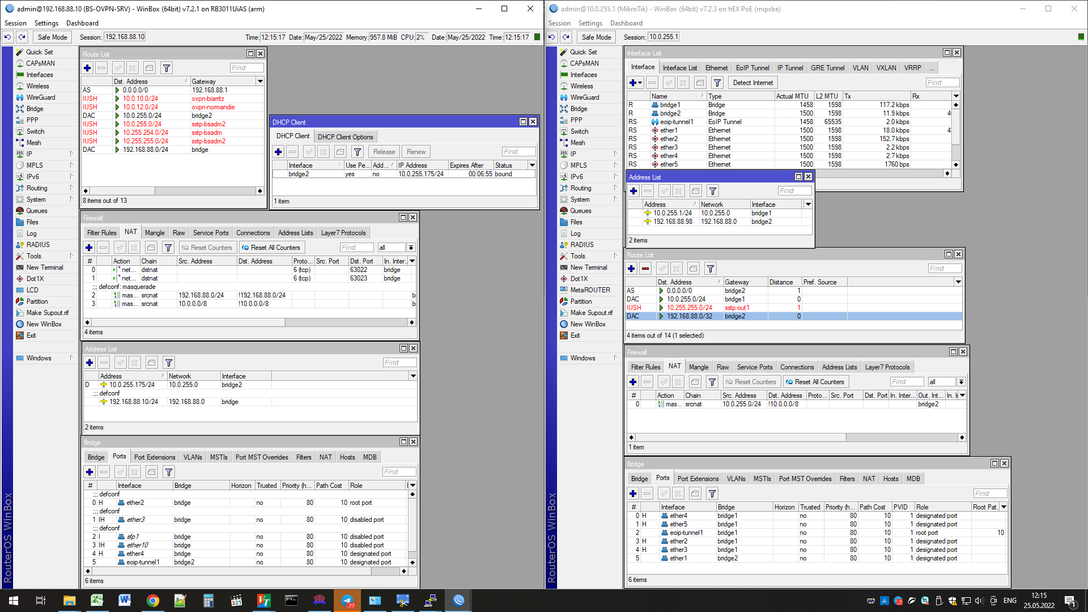This screenshot has width=1088, height=612.
Task: Open the Dashboard menu in hEX PoE window
Action: click(x=626, y=23)
